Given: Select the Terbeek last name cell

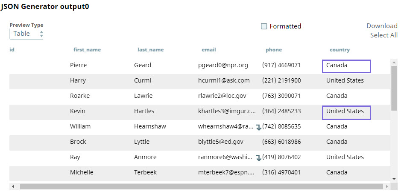Looking at the screenshot, I should pos(145,172).
